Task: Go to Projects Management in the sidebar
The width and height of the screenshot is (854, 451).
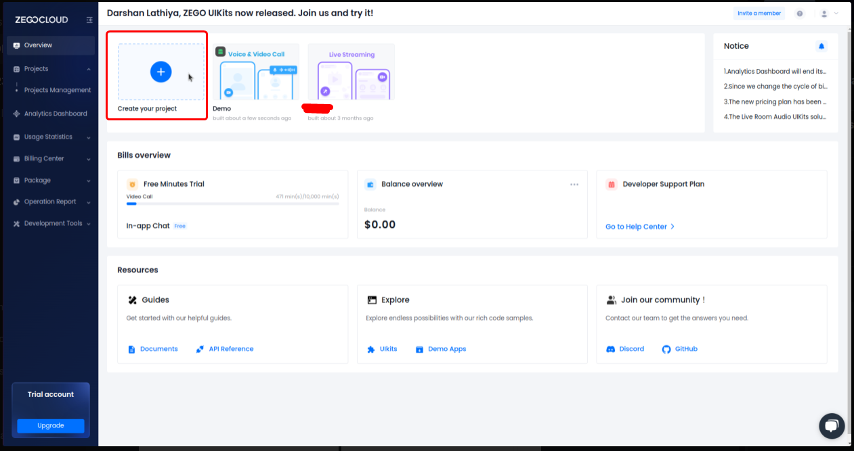Action: tap(57, 90)
